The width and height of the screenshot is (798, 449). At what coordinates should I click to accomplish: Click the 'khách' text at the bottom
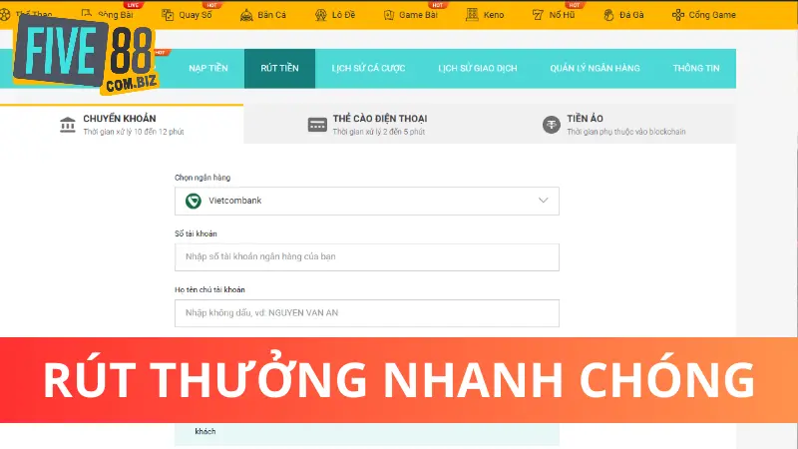[x=205, y=431]
